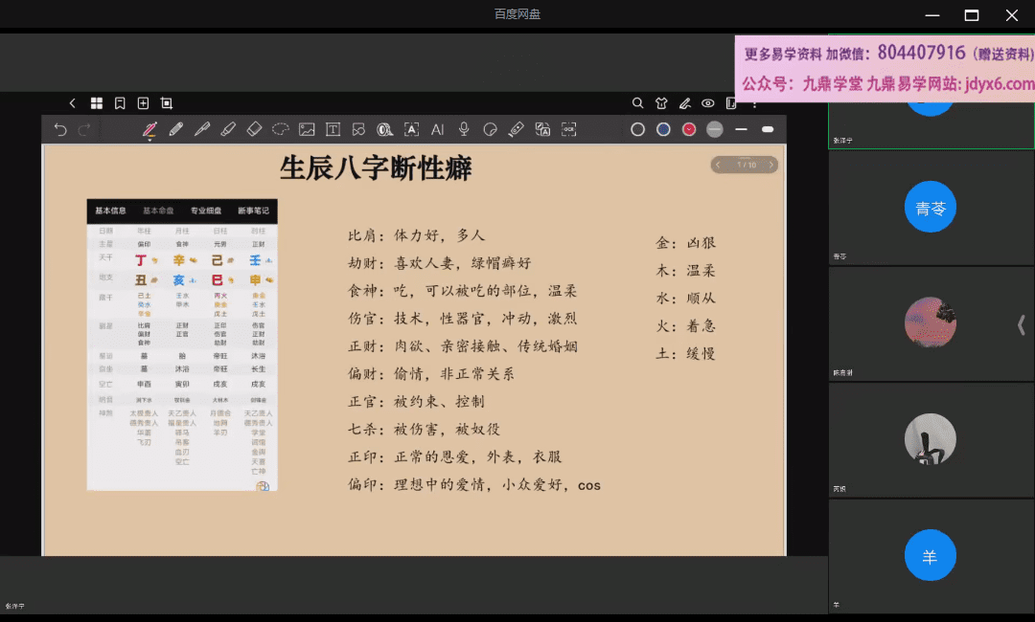Go to next page in page navigator
This screenshot has width=1035, height=622.
771,165
